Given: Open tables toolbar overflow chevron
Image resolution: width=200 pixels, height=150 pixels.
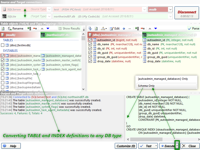Looking at the screenshot, I should click(84, 30).
